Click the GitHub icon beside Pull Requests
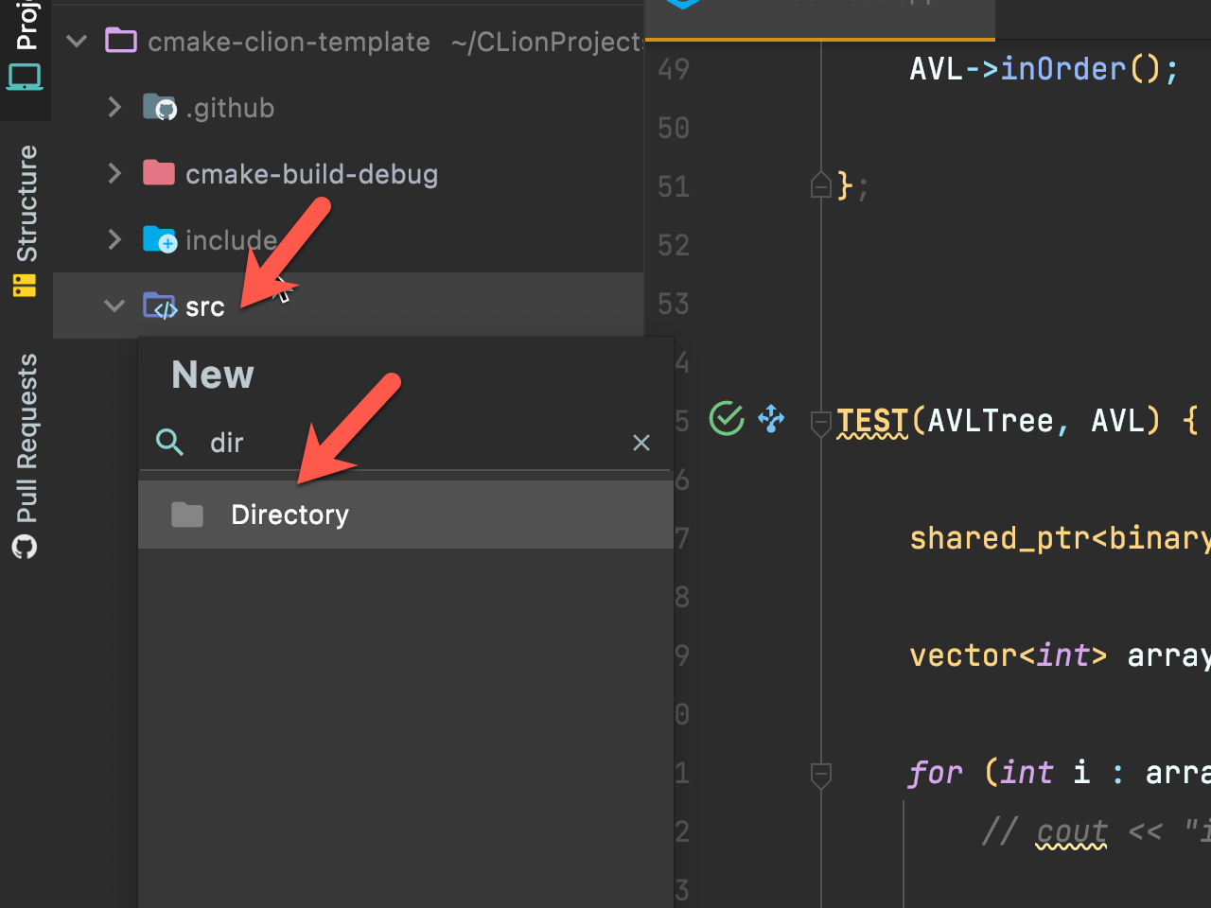This screenshot has height=908, width=1211. coord(25,547)
